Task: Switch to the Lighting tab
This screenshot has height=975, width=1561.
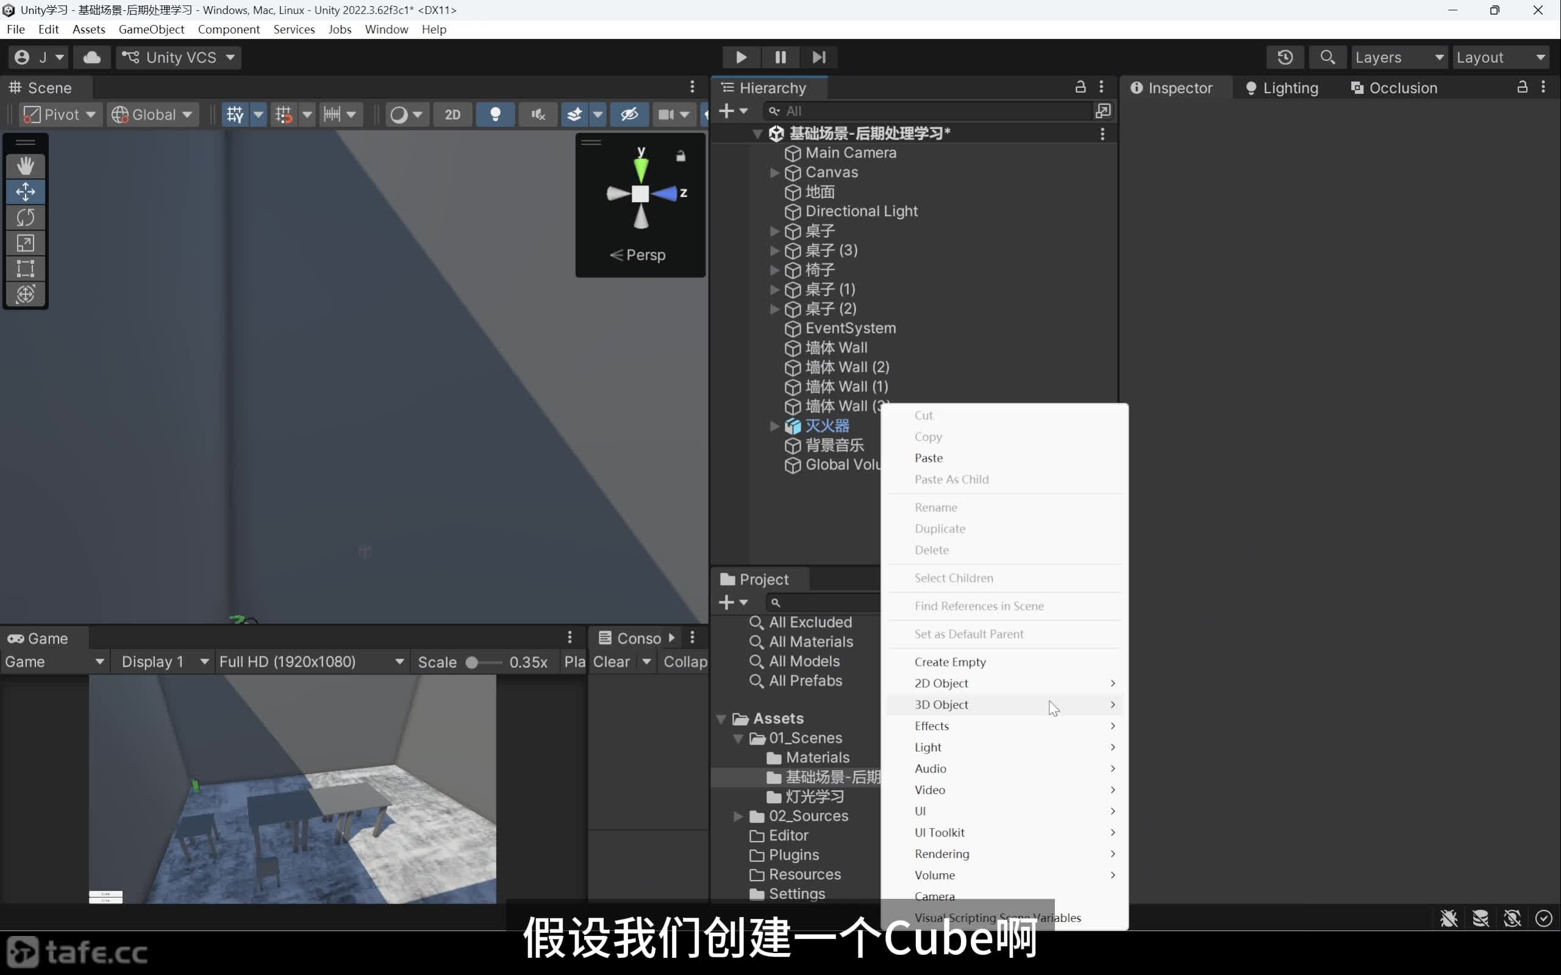Action: 1282,88
